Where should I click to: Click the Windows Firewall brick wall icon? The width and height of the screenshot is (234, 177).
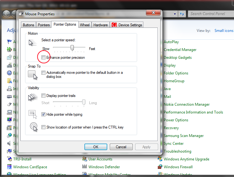160,167
